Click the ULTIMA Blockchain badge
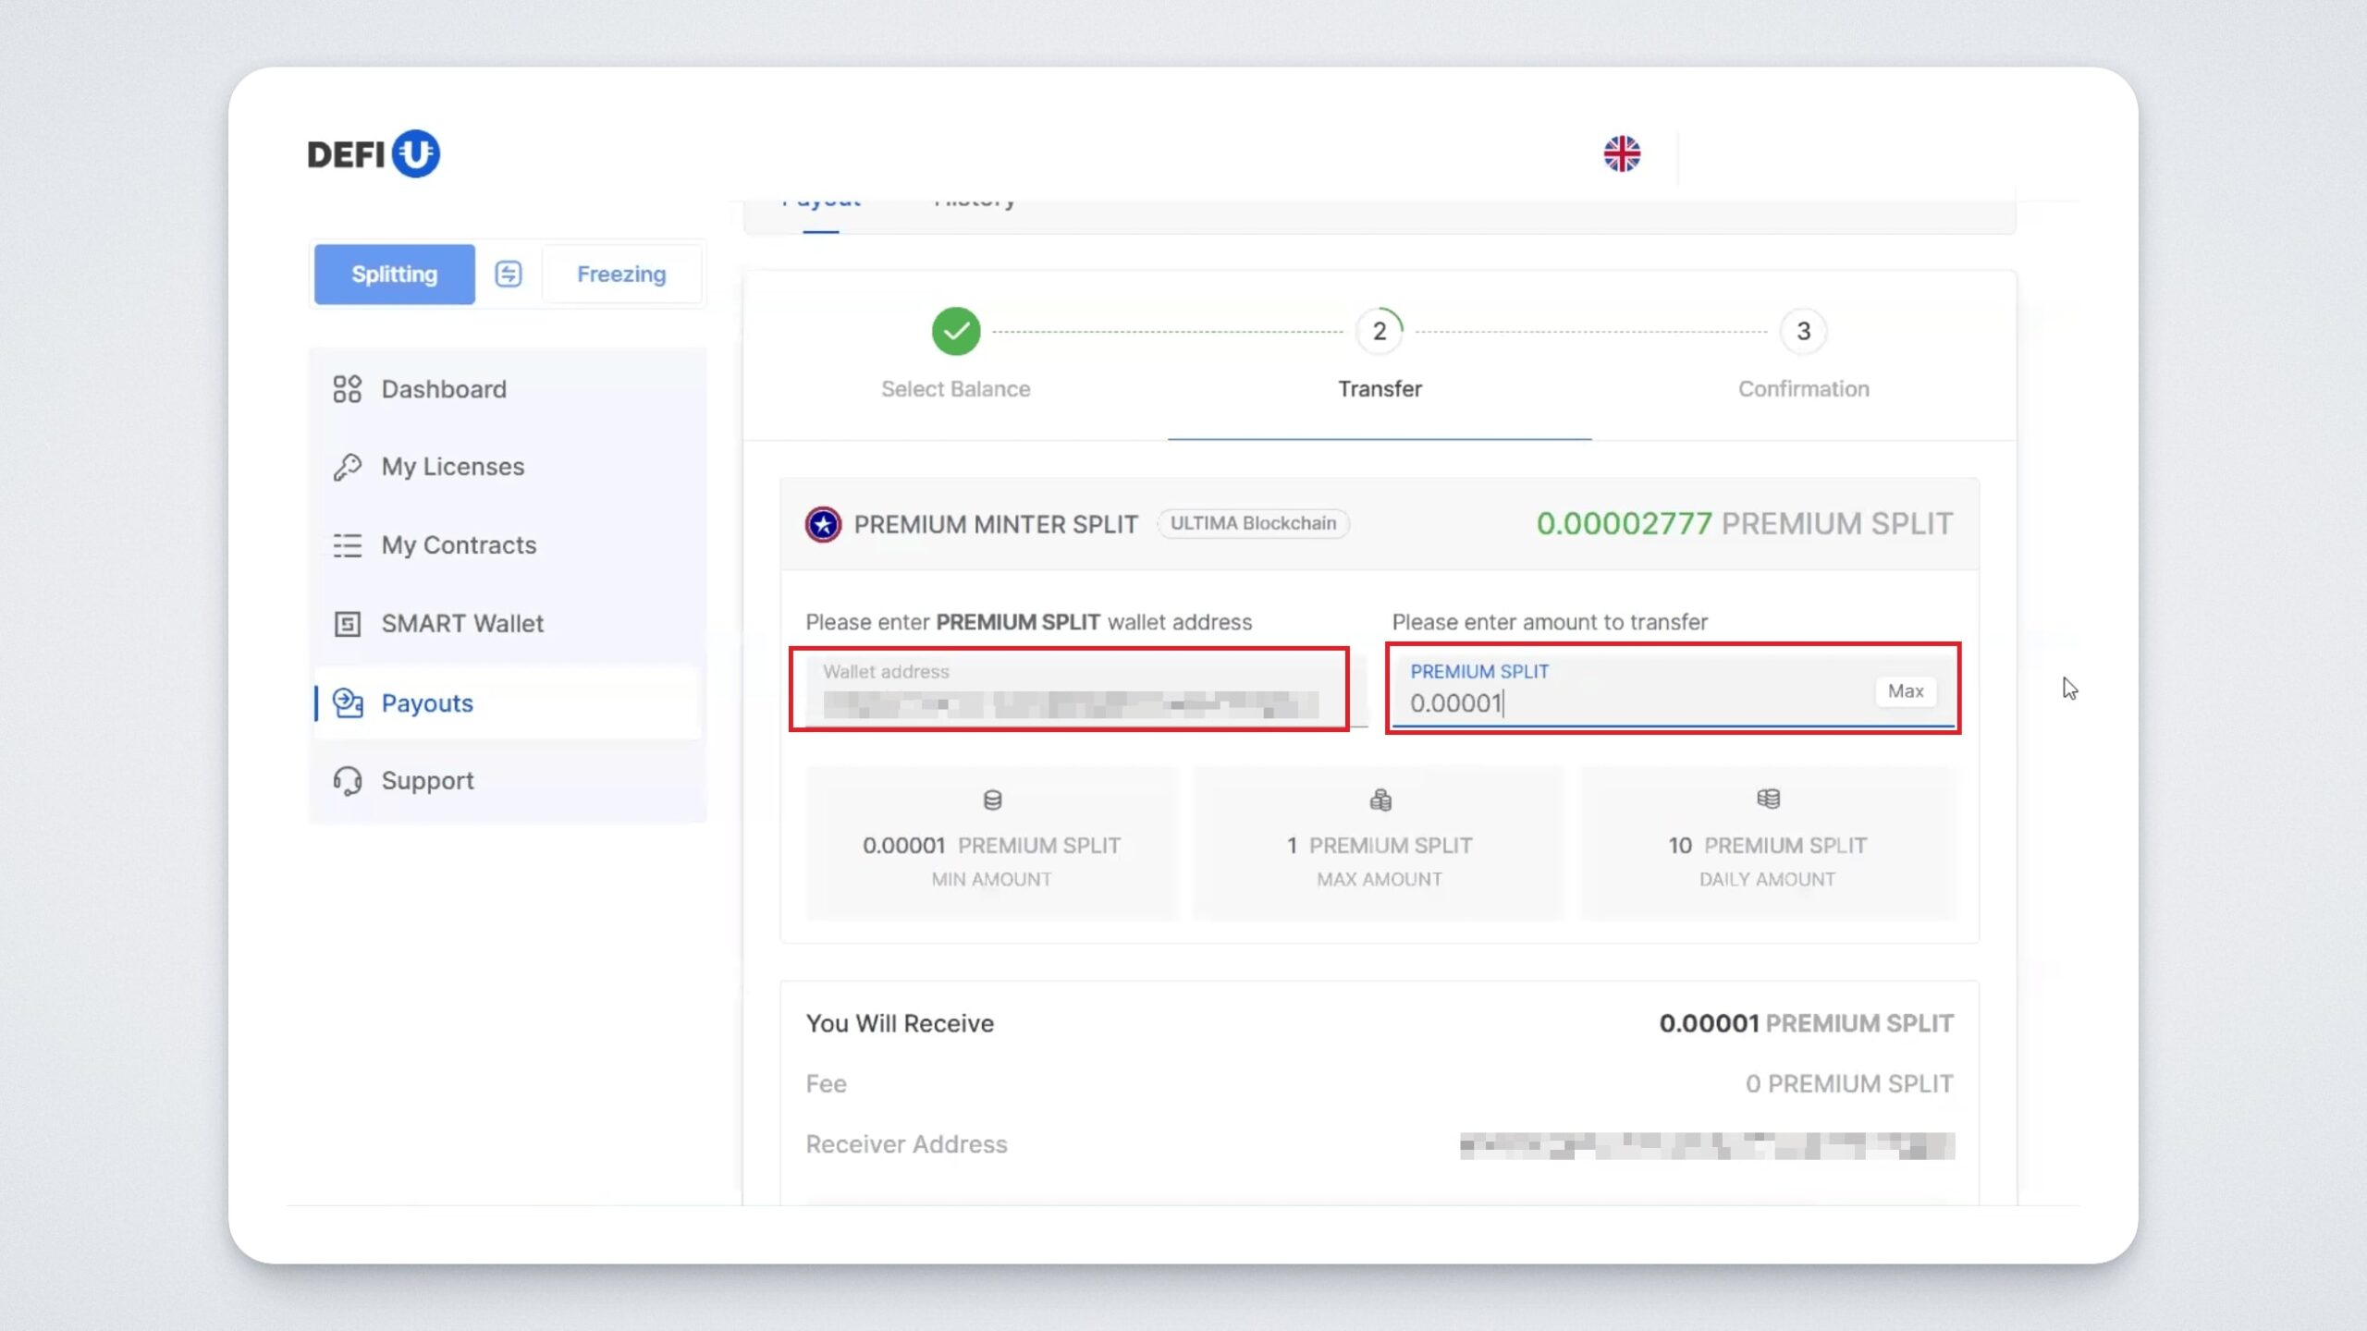The width and height of the screenshot is (2367, 1331). pos(1253,523)
